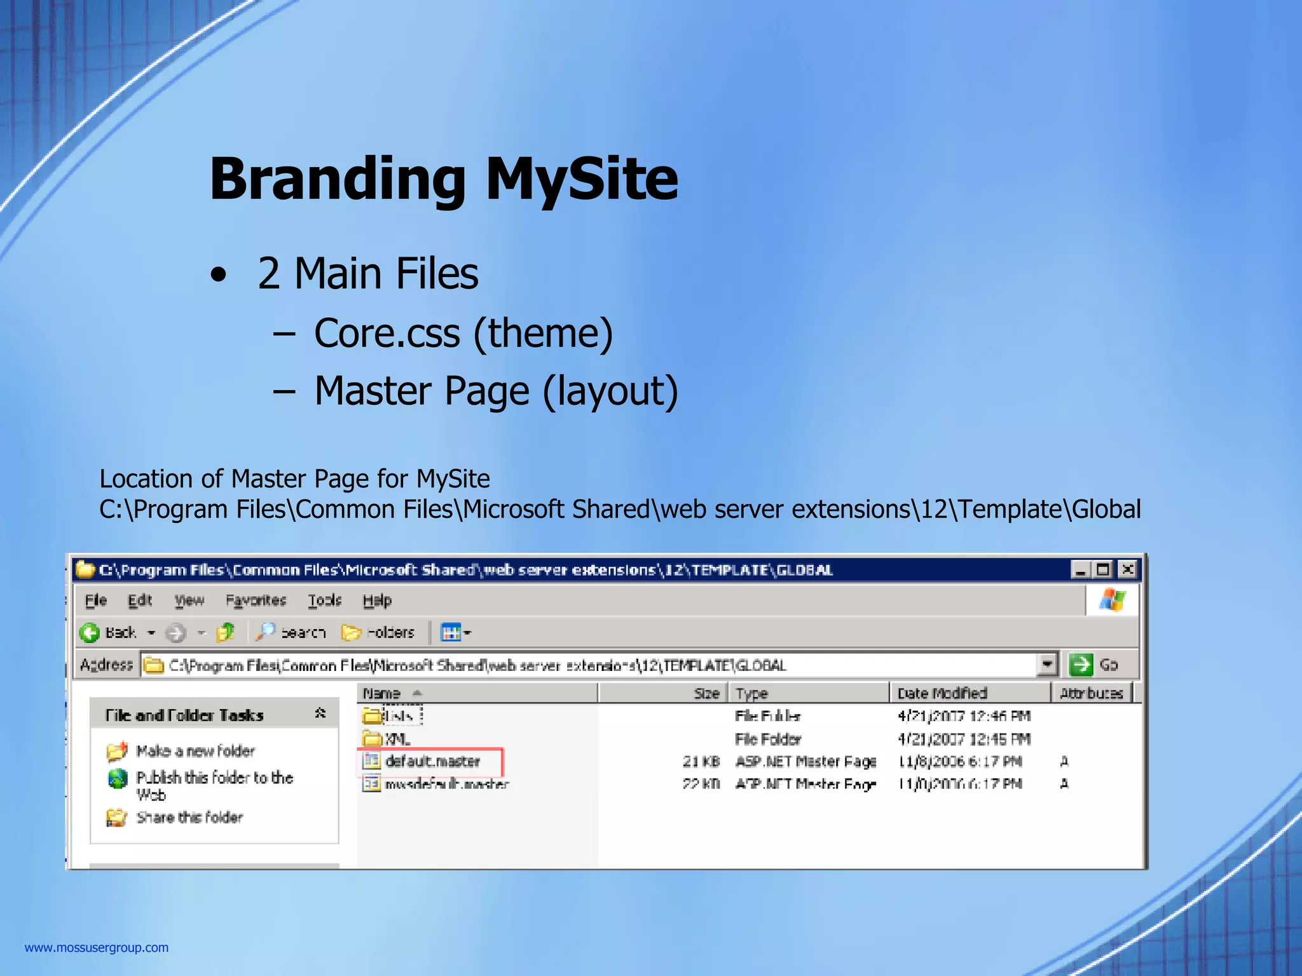The width and height of the screenshot is (1302, 976).
Task: Open the Search pane button
Action: [290, 632]
